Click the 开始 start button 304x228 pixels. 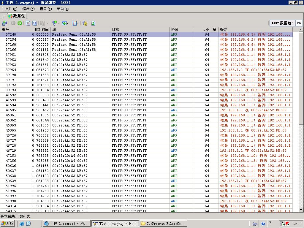8,224
